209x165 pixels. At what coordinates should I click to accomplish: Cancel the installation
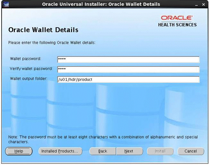click(191, 151)
